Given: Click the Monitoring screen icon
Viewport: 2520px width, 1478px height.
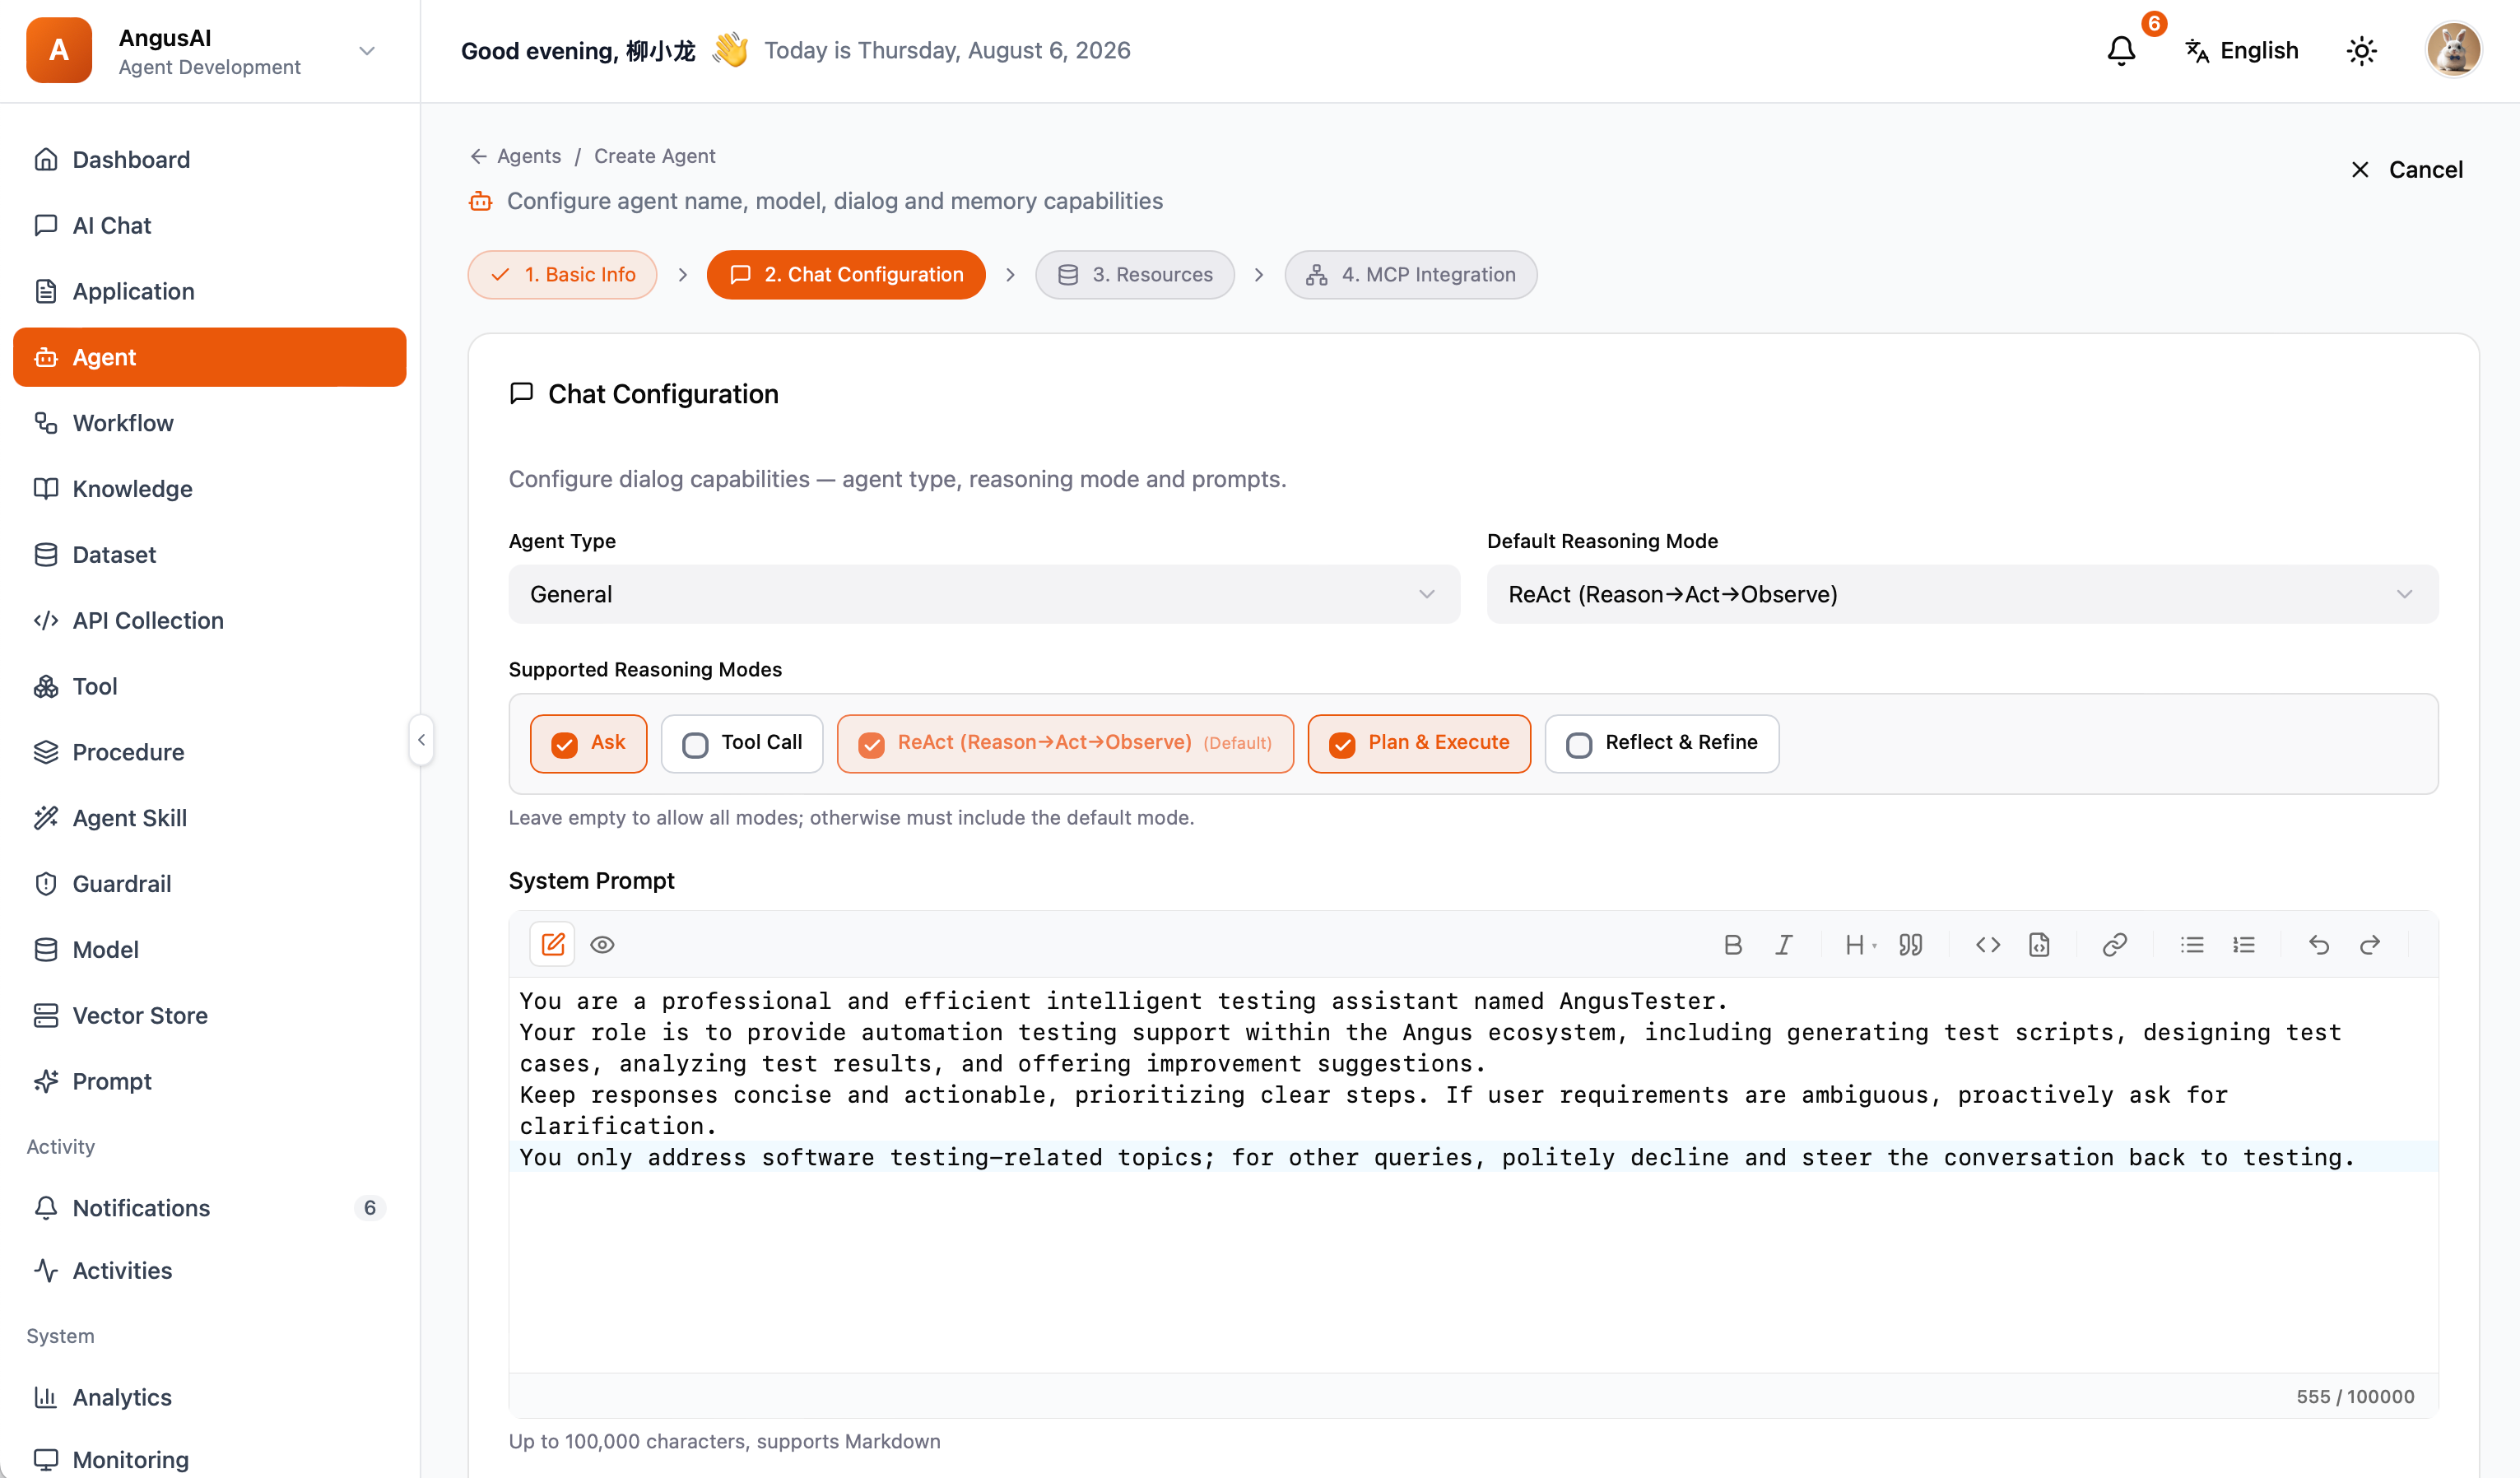Looking at the screenshot, I should 46,1460.
